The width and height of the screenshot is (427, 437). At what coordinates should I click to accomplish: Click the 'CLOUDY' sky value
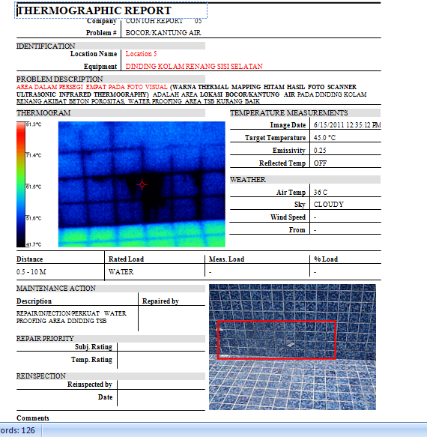(329, 205)
